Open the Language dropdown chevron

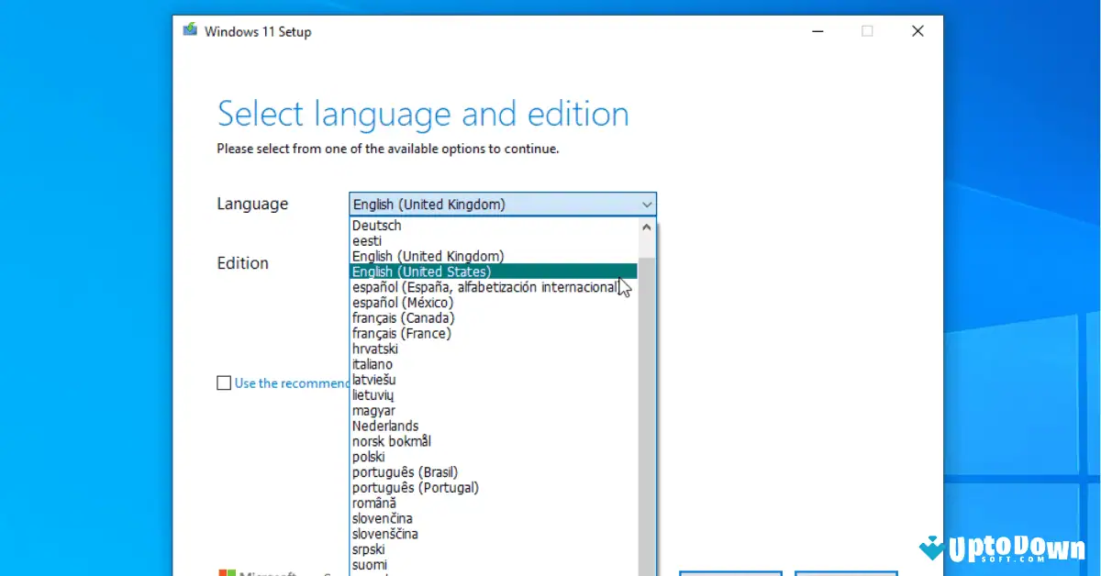click(646, 204)
